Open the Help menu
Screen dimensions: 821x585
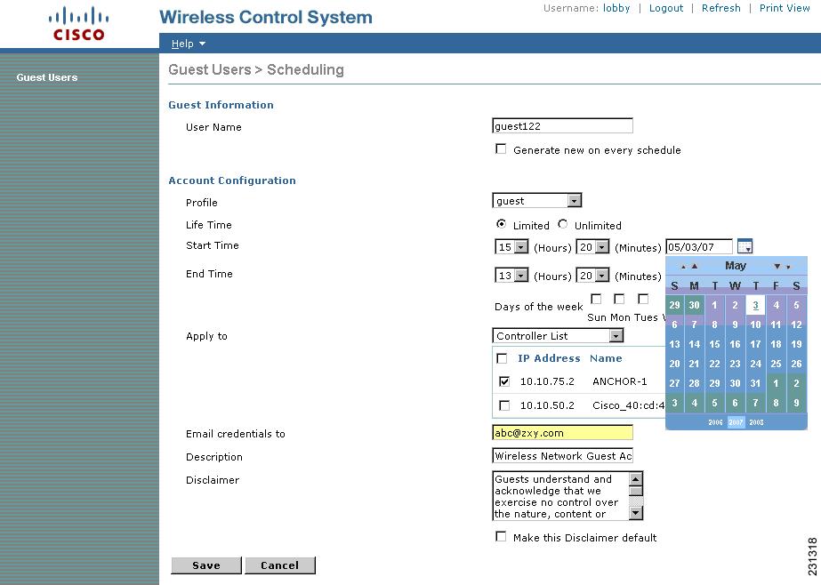click(x=188, y=44)
